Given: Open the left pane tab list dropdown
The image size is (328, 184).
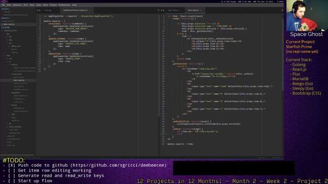Looking at the screenshot, I should coord(158,10).
